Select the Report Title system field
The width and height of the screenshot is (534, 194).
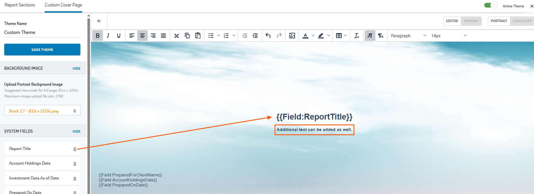[42, 149]
